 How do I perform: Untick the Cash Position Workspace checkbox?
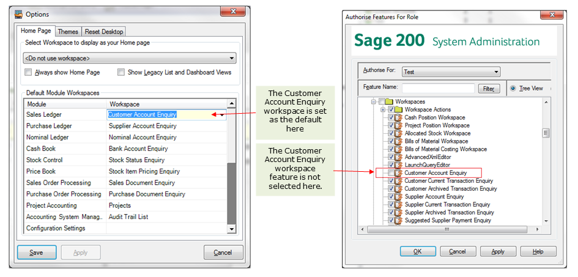click(x=391, y=117)
